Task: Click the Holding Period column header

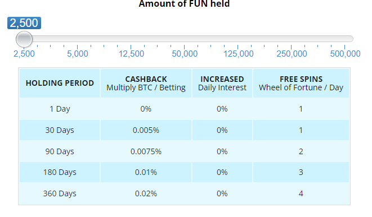Action: point(60,83)
